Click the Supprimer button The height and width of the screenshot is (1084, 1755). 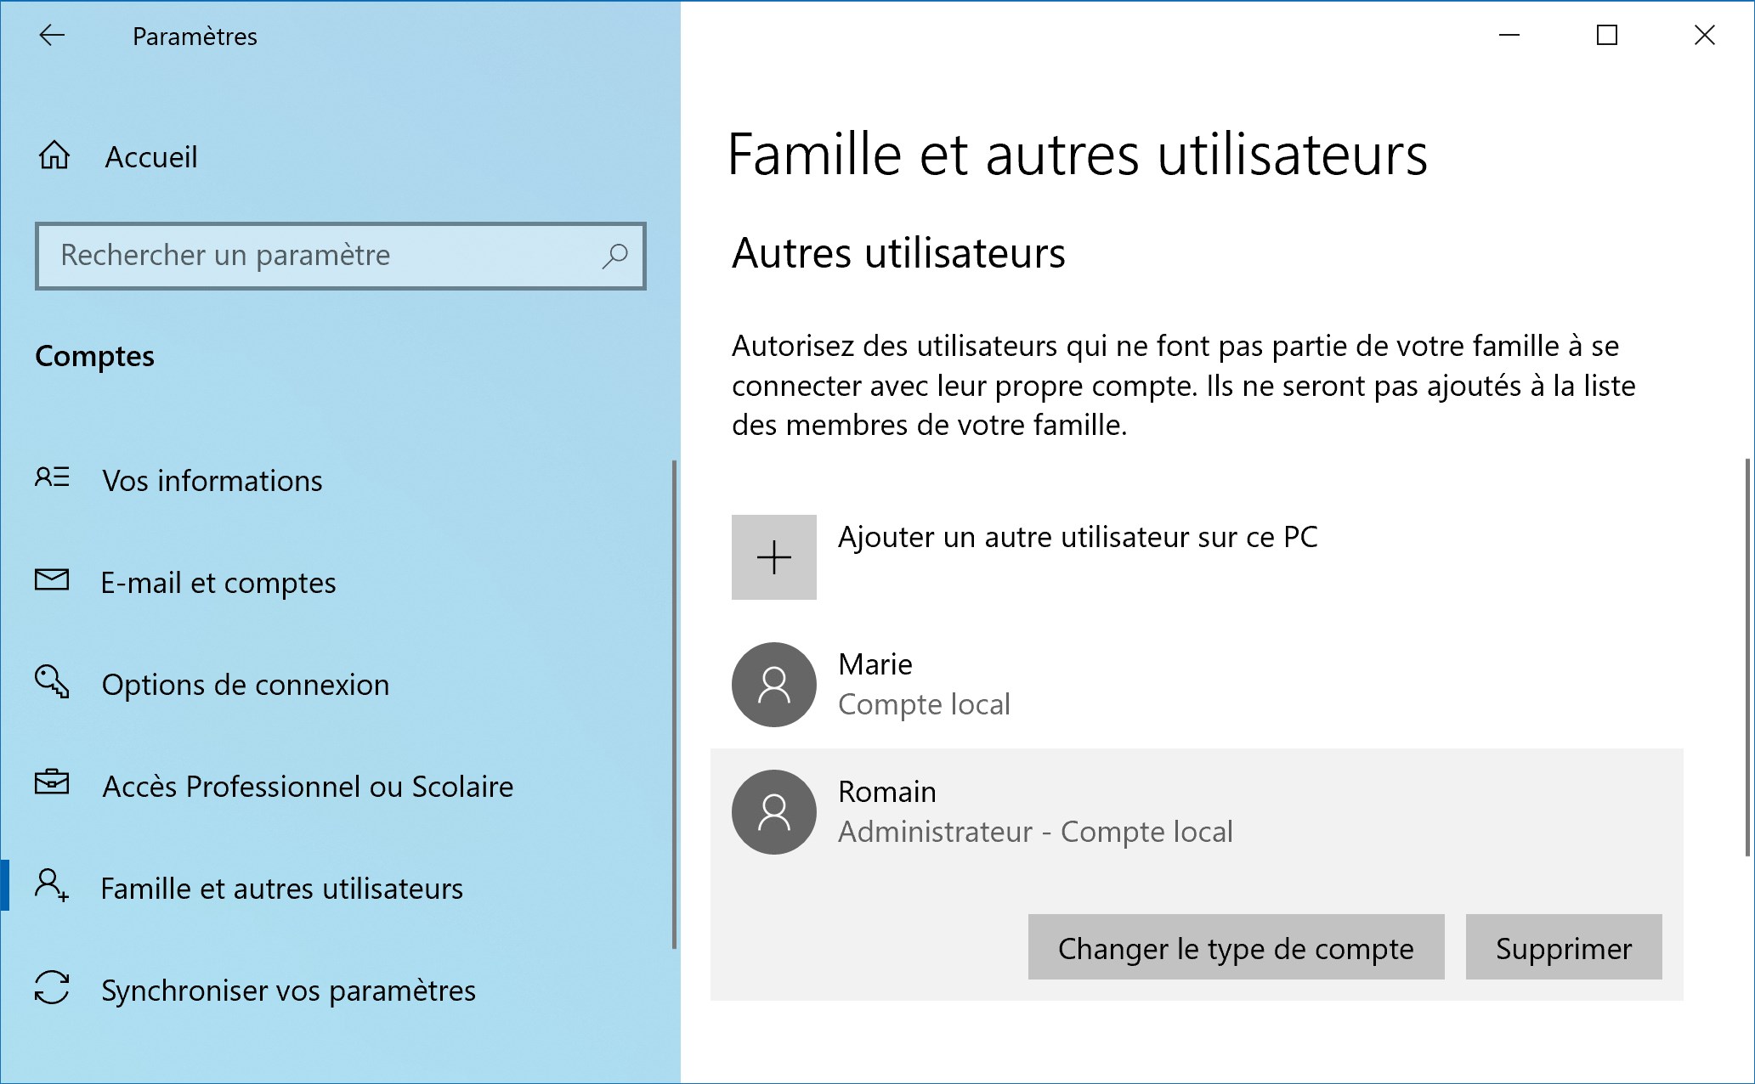1564,947
